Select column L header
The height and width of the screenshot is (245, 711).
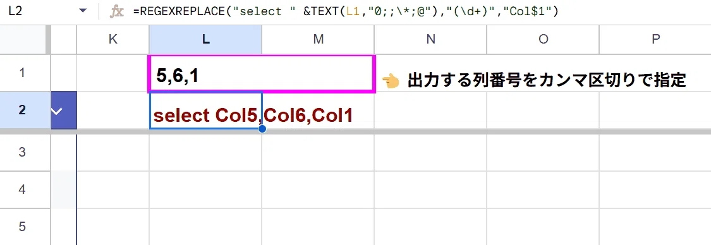click(205, 39)
